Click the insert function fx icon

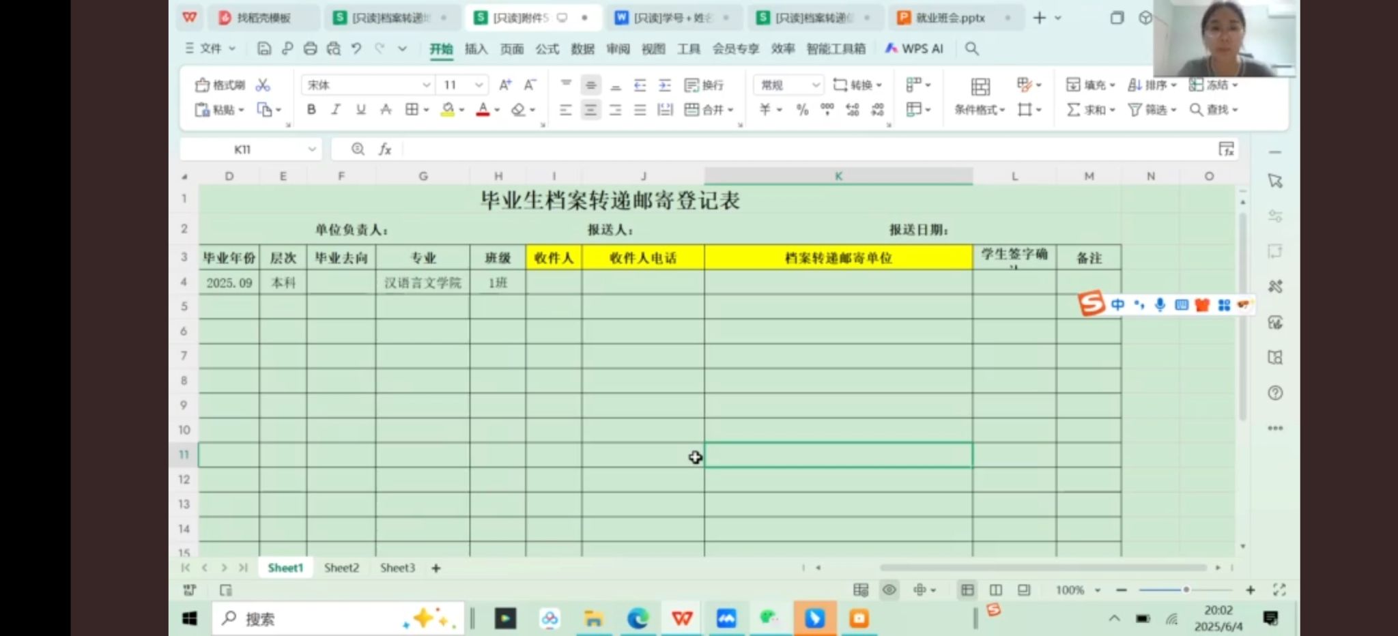(385, 149)
